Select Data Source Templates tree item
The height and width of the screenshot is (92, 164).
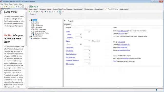pos(40,39)
